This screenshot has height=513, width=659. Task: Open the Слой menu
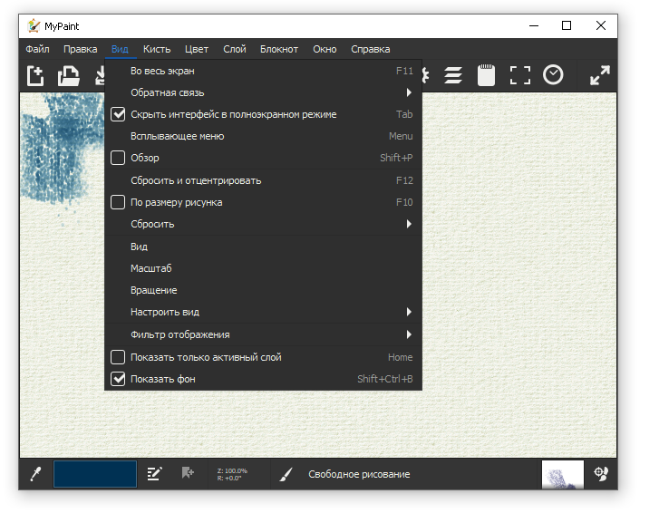(x=235, y=49)
